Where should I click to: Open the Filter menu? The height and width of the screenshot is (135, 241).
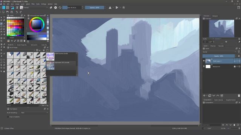point(33,4)
